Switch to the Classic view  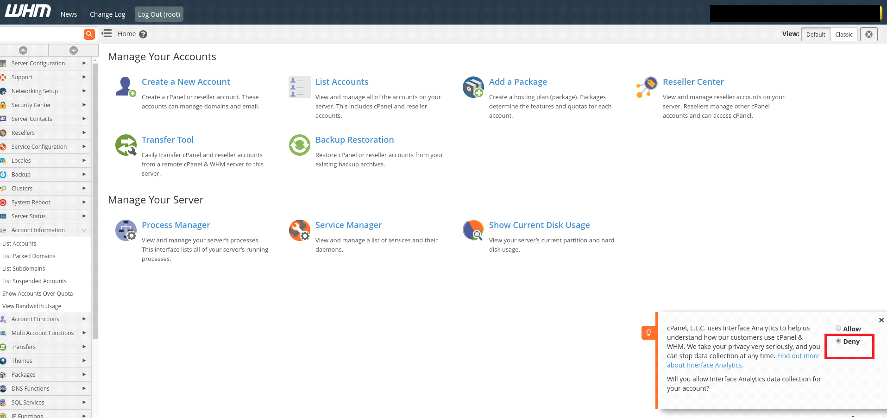pyautogui.click(x=843, y=34)
